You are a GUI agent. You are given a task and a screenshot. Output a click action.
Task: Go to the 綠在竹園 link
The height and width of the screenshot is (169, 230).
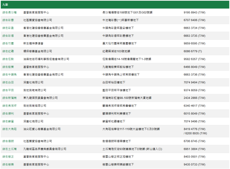pos(8,43)
